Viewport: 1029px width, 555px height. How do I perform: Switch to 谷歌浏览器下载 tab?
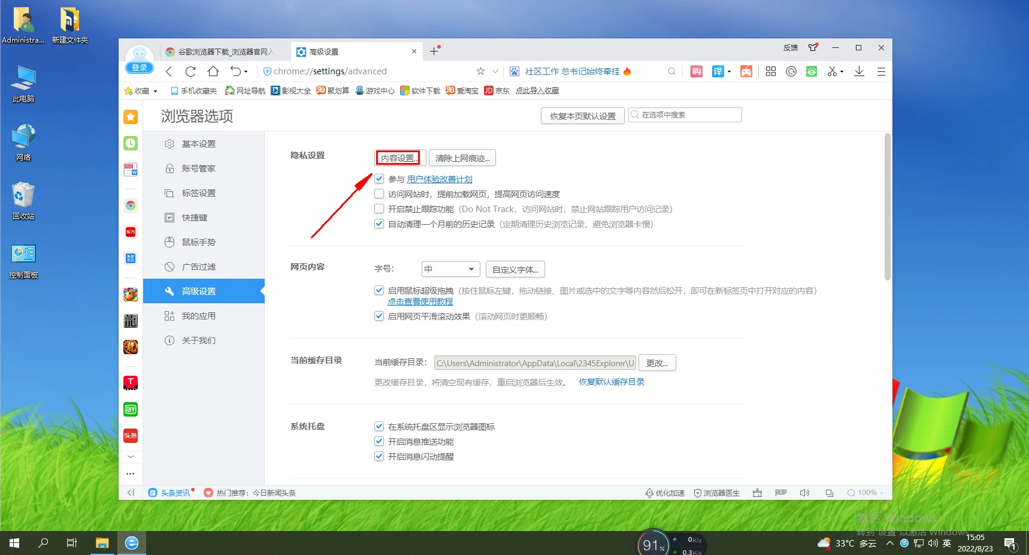(x=225, y=52)
